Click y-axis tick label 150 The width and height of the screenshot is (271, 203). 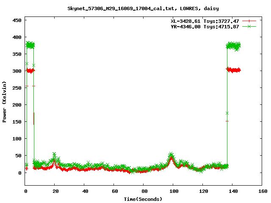tap(17, 122)
